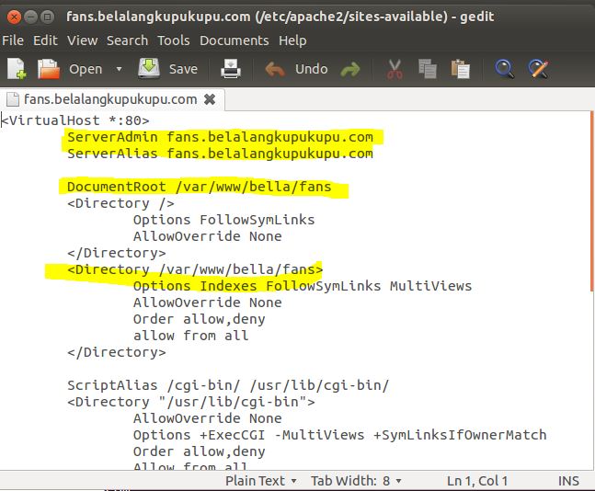595x491 pixels.
Task: Open the Tab Width dropdown
Action: point(356,481)
